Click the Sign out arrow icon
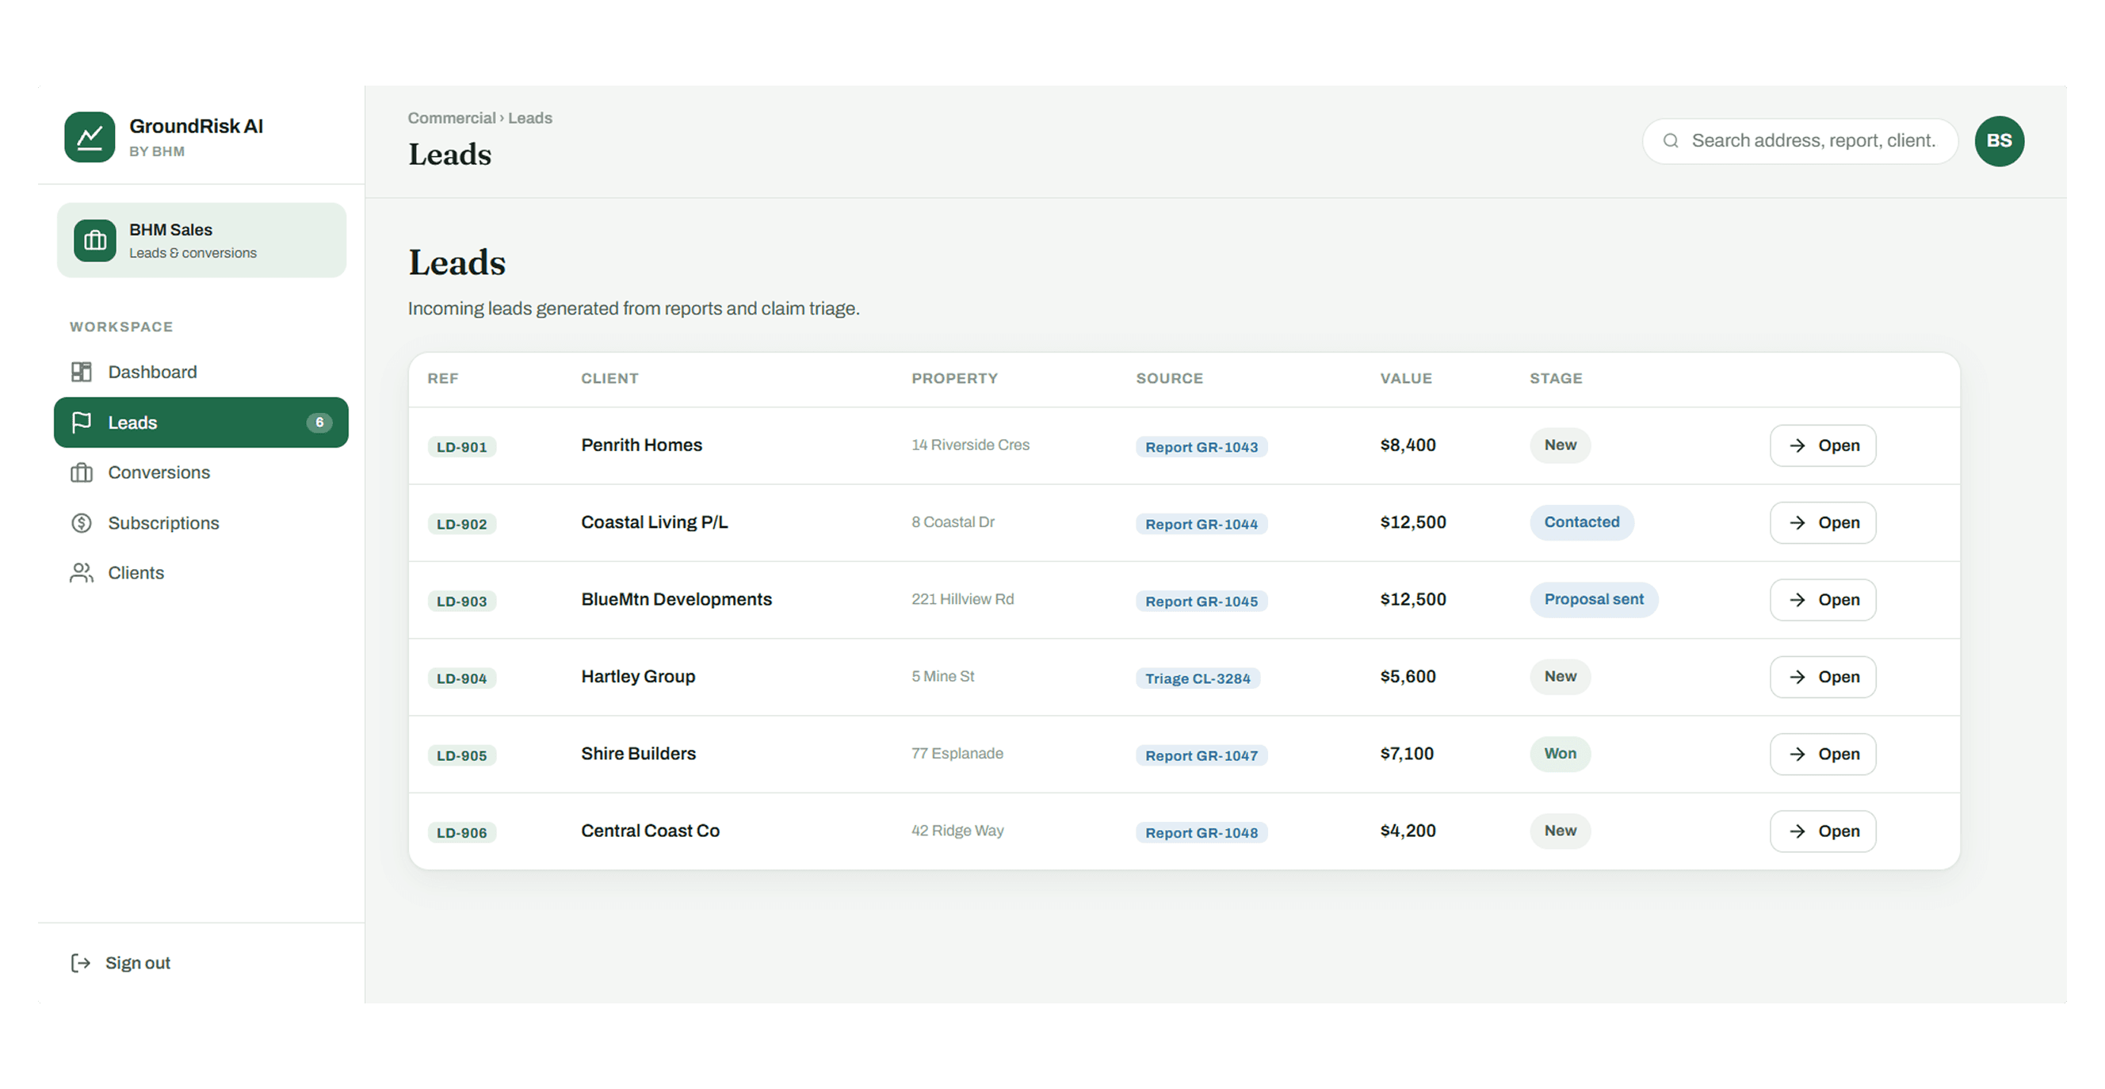Image resolution: width=2105 pixels, height=1089 pixels. pyautogui.click(x=80, y=963)
